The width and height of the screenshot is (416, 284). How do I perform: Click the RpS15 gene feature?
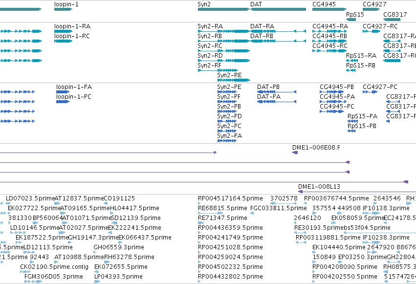click(351, 20)
